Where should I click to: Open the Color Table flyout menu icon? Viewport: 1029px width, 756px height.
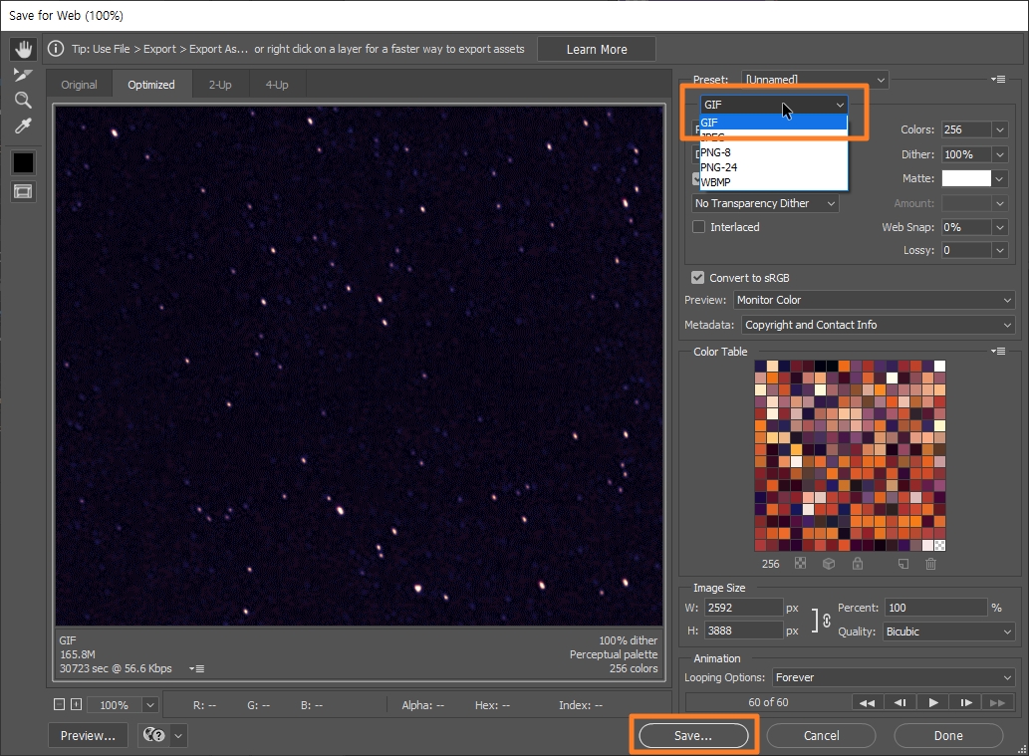pos(998,351)
